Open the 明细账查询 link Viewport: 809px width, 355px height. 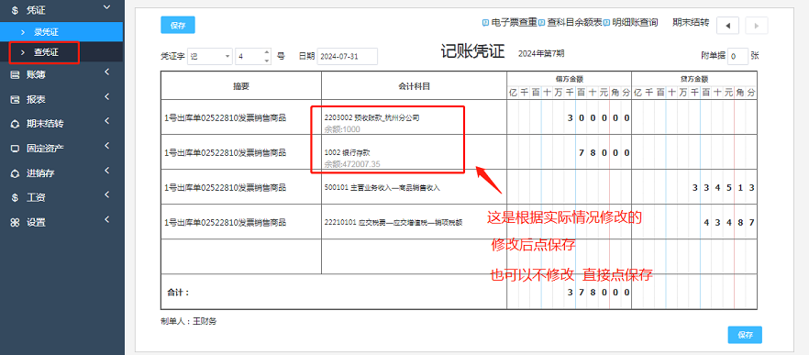coord(635,23)
